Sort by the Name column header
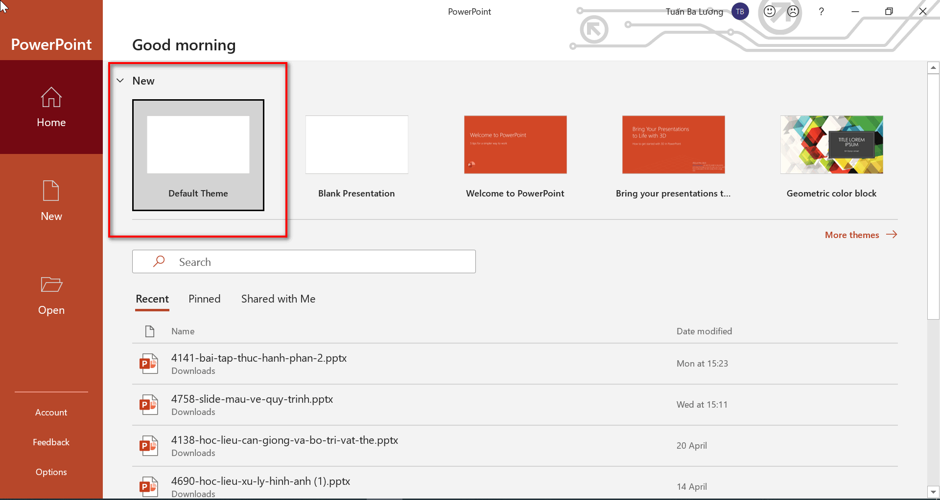Screen dimensions: 940x500 click(183, 331)
